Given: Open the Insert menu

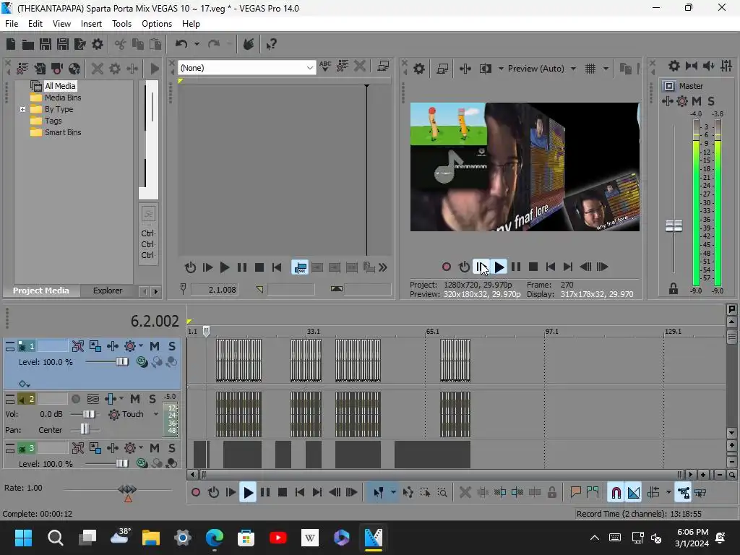Looking at the screenshot, I should 91,24.
